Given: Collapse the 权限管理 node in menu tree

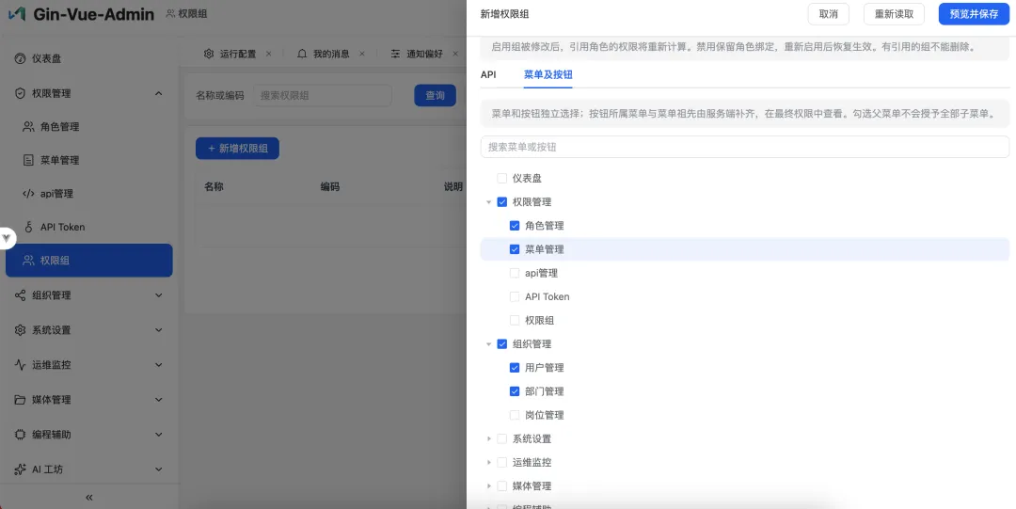Looking at the screenshot, I should (x=488, y=202).
